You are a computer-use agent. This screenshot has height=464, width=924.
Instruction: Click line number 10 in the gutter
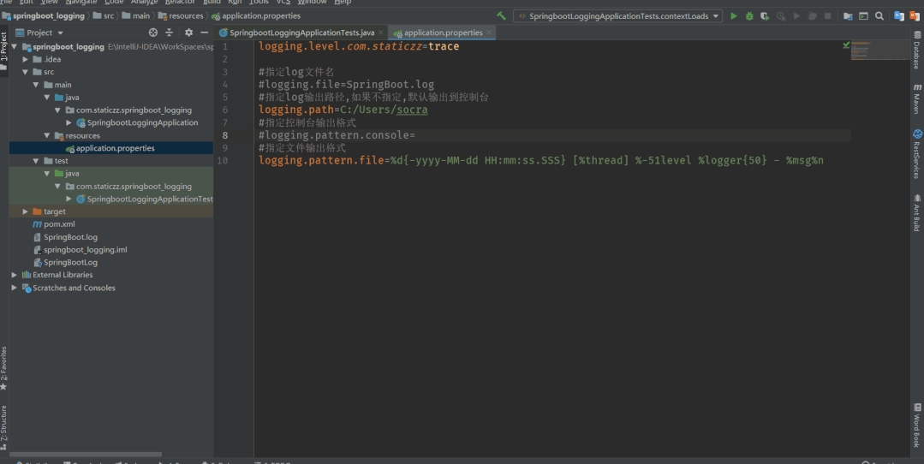222,161
